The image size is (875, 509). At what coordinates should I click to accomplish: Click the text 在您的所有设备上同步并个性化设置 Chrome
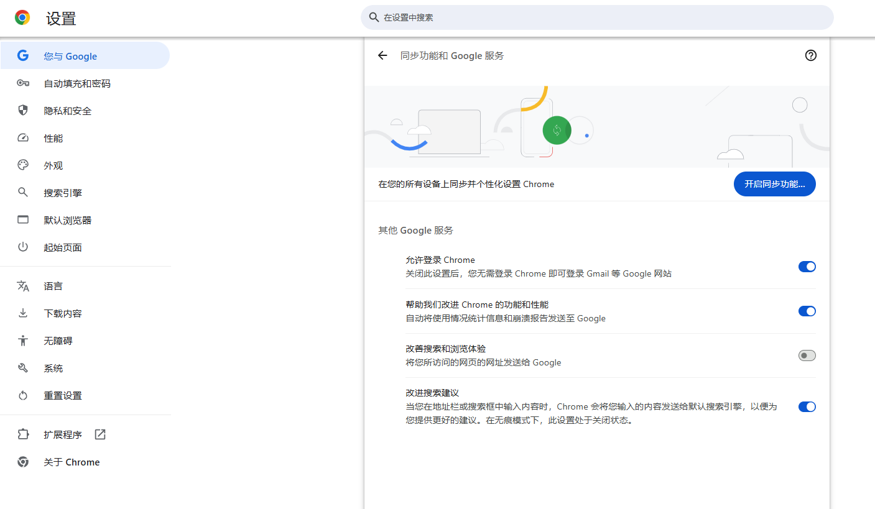click(x=466, y=184)
